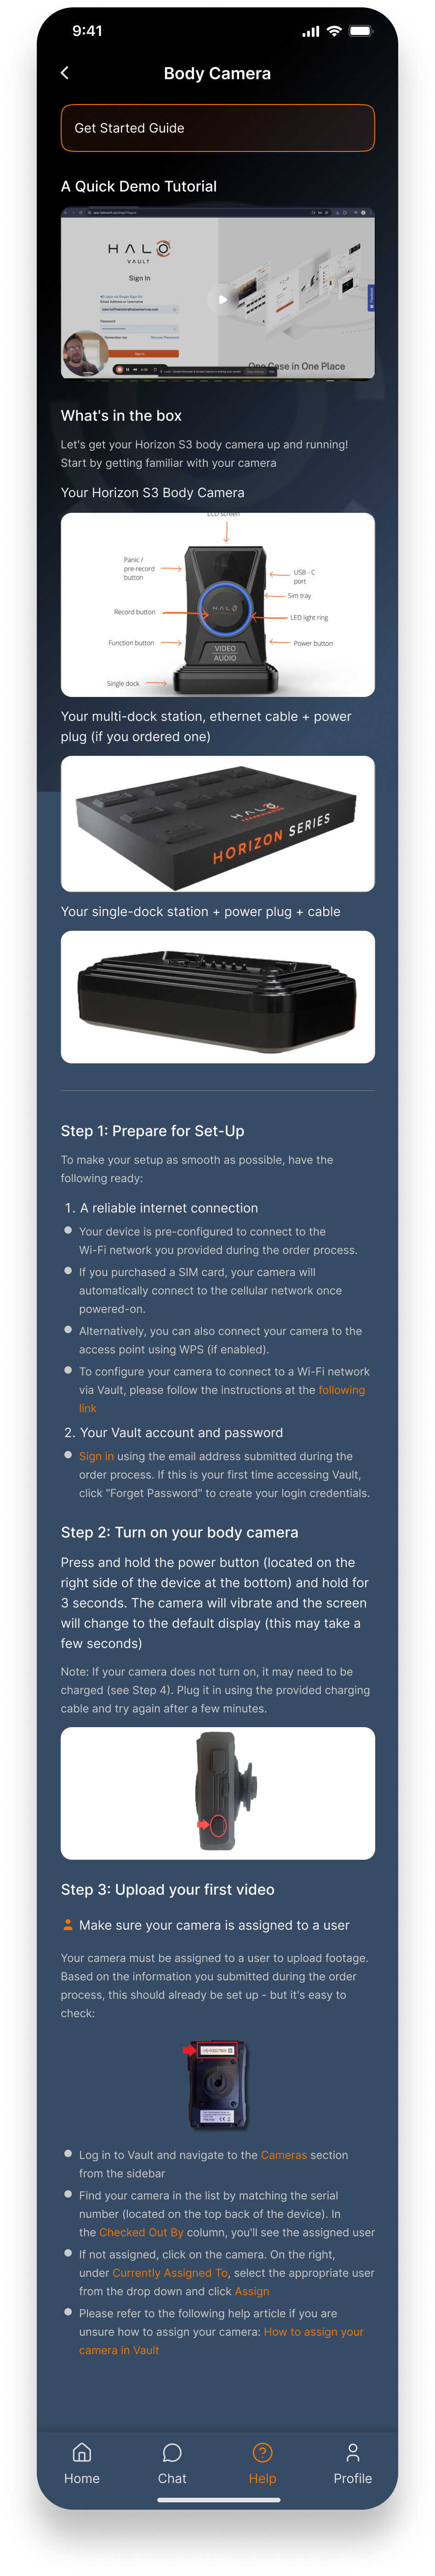Tap the Horizon S3 camera diagram image

pos(217,605)
